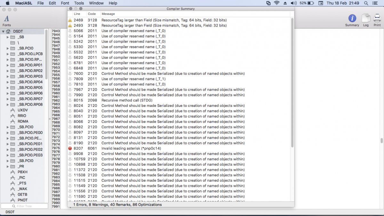The width and height of the screenshot is (384, 216).
Task: Click the DSDT home icon in tree
Action: pos(8,31)
